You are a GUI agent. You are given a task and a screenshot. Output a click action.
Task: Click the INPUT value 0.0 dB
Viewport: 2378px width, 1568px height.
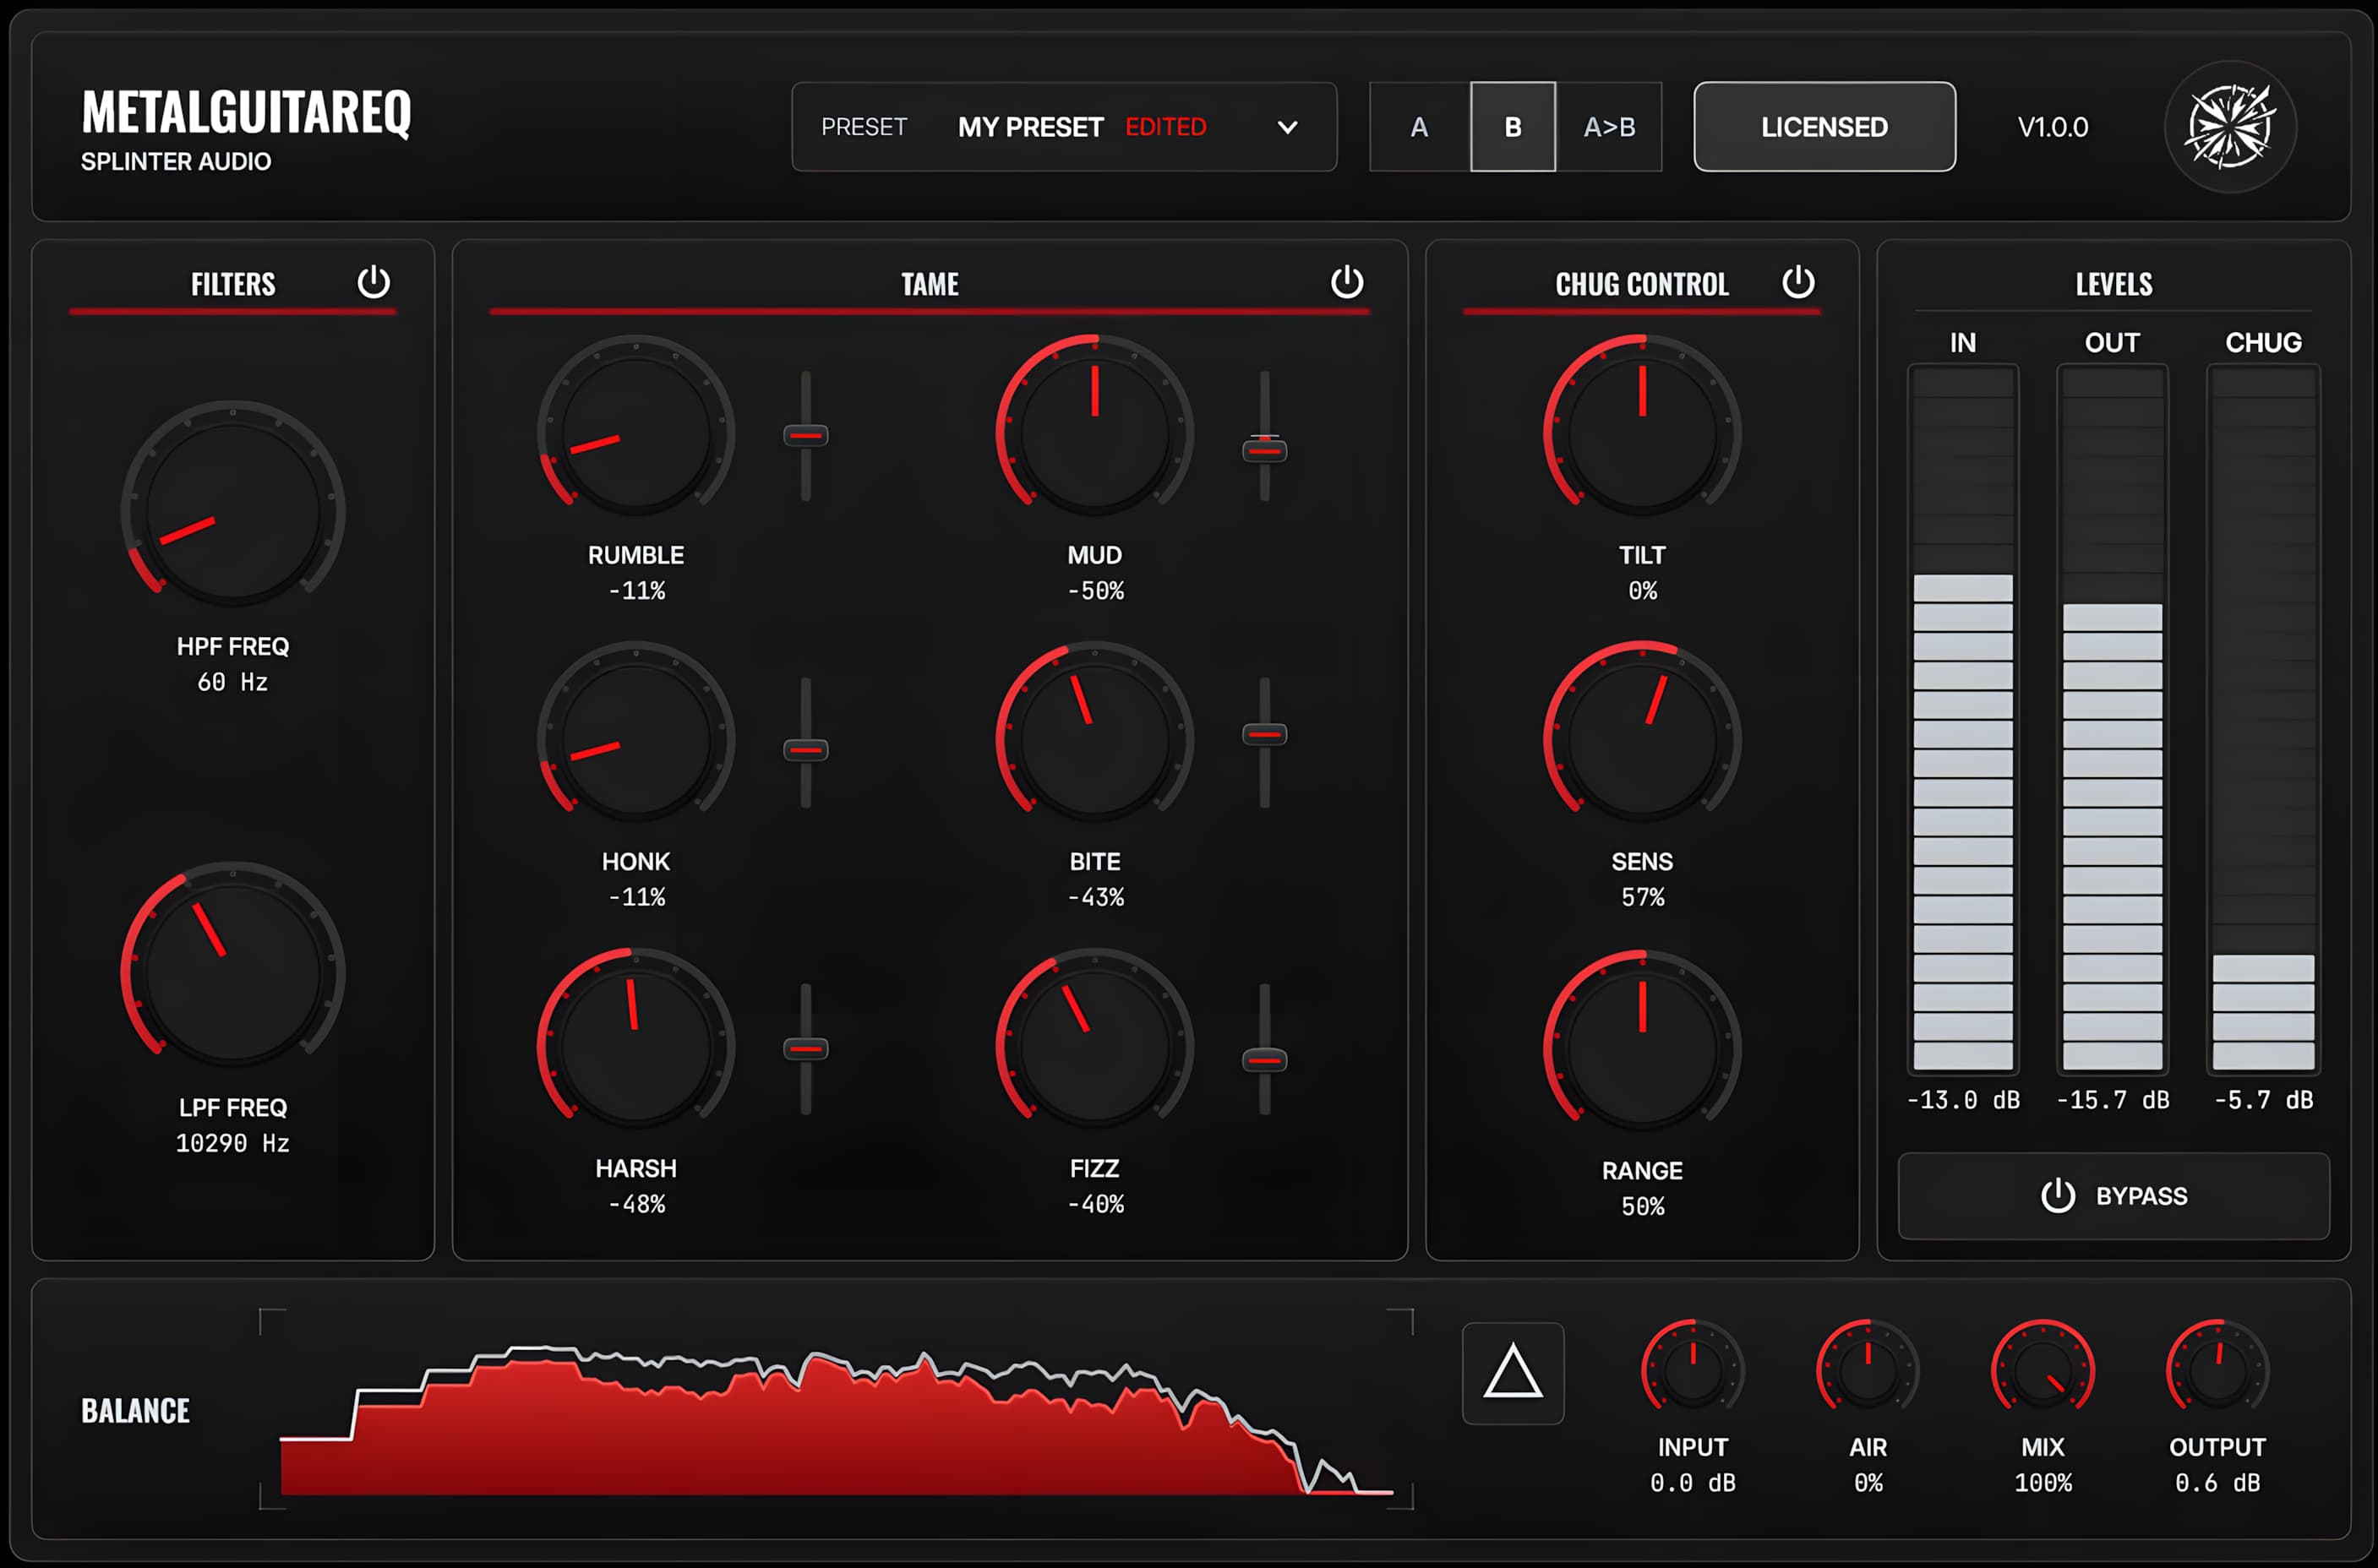point(1693,1483)
